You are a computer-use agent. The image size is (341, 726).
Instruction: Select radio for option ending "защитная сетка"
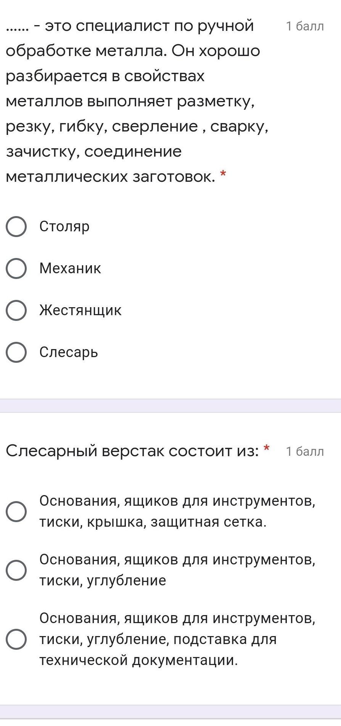click(x=16, y=511)
